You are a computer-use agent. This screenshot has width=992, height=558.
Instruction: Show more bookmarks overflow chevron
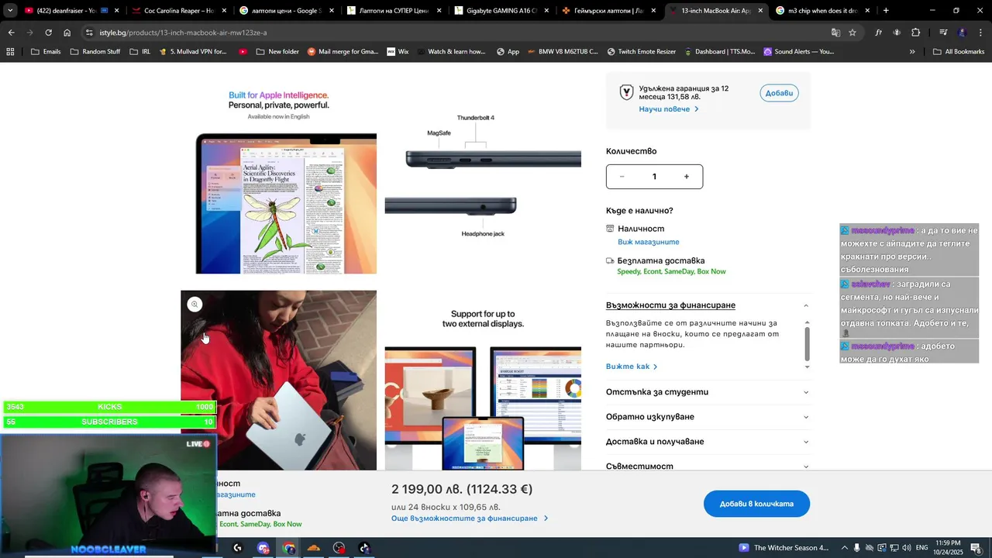(x=912, y=52)
